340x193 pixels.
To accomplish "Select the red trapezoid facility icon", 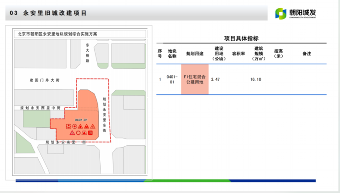I will (x=84, y=132).
